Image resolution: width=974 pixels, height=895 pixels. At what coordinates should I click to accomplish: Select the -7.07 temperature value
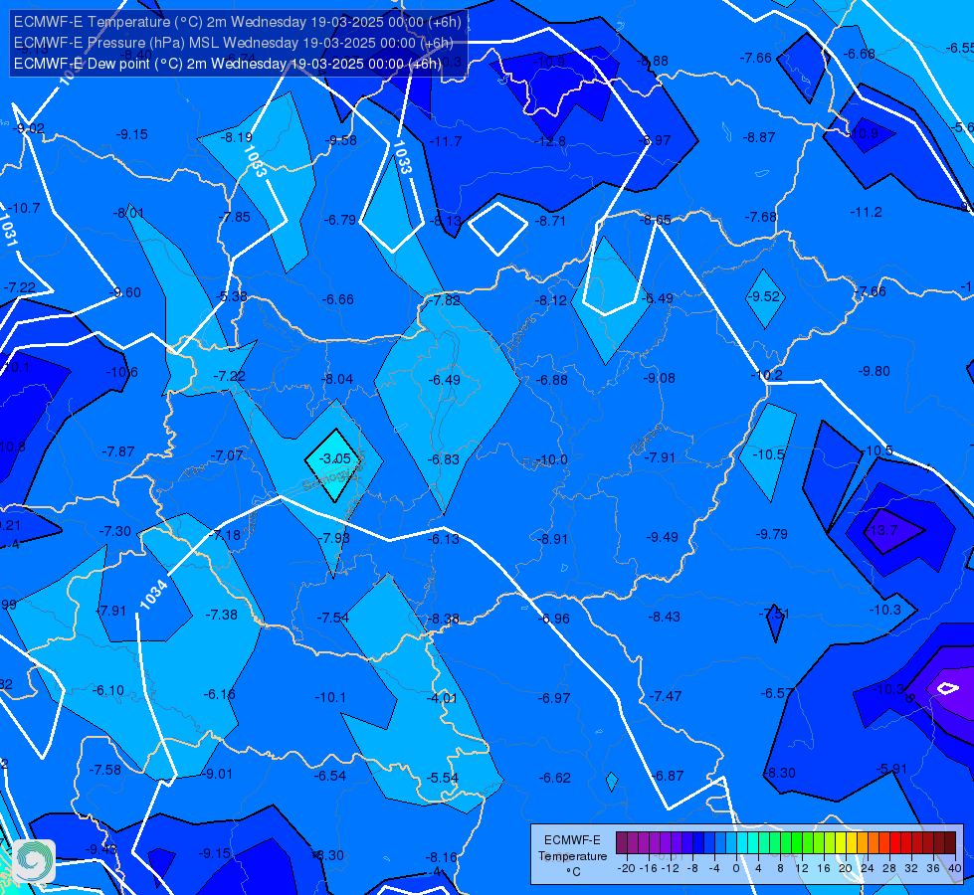point(227,455)
